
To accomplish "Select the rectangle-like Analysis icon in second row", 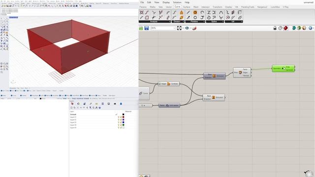I will pyautogui.click(x=147, y=18).
